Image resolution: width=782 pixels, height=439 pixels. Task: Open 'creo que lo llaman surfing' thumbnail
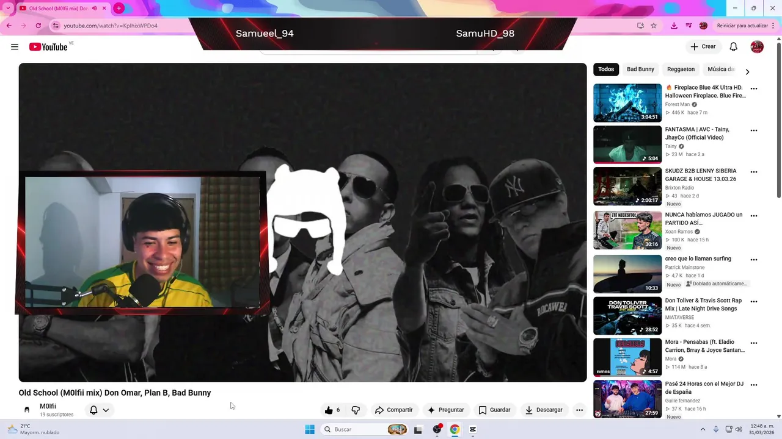627,274
